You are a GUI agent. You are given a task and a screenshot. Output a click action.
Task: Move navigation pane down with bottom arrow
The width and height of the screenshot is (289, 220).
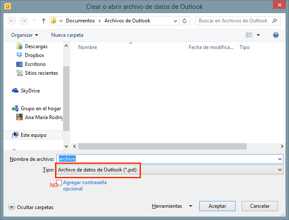click(x=66, y=147)
